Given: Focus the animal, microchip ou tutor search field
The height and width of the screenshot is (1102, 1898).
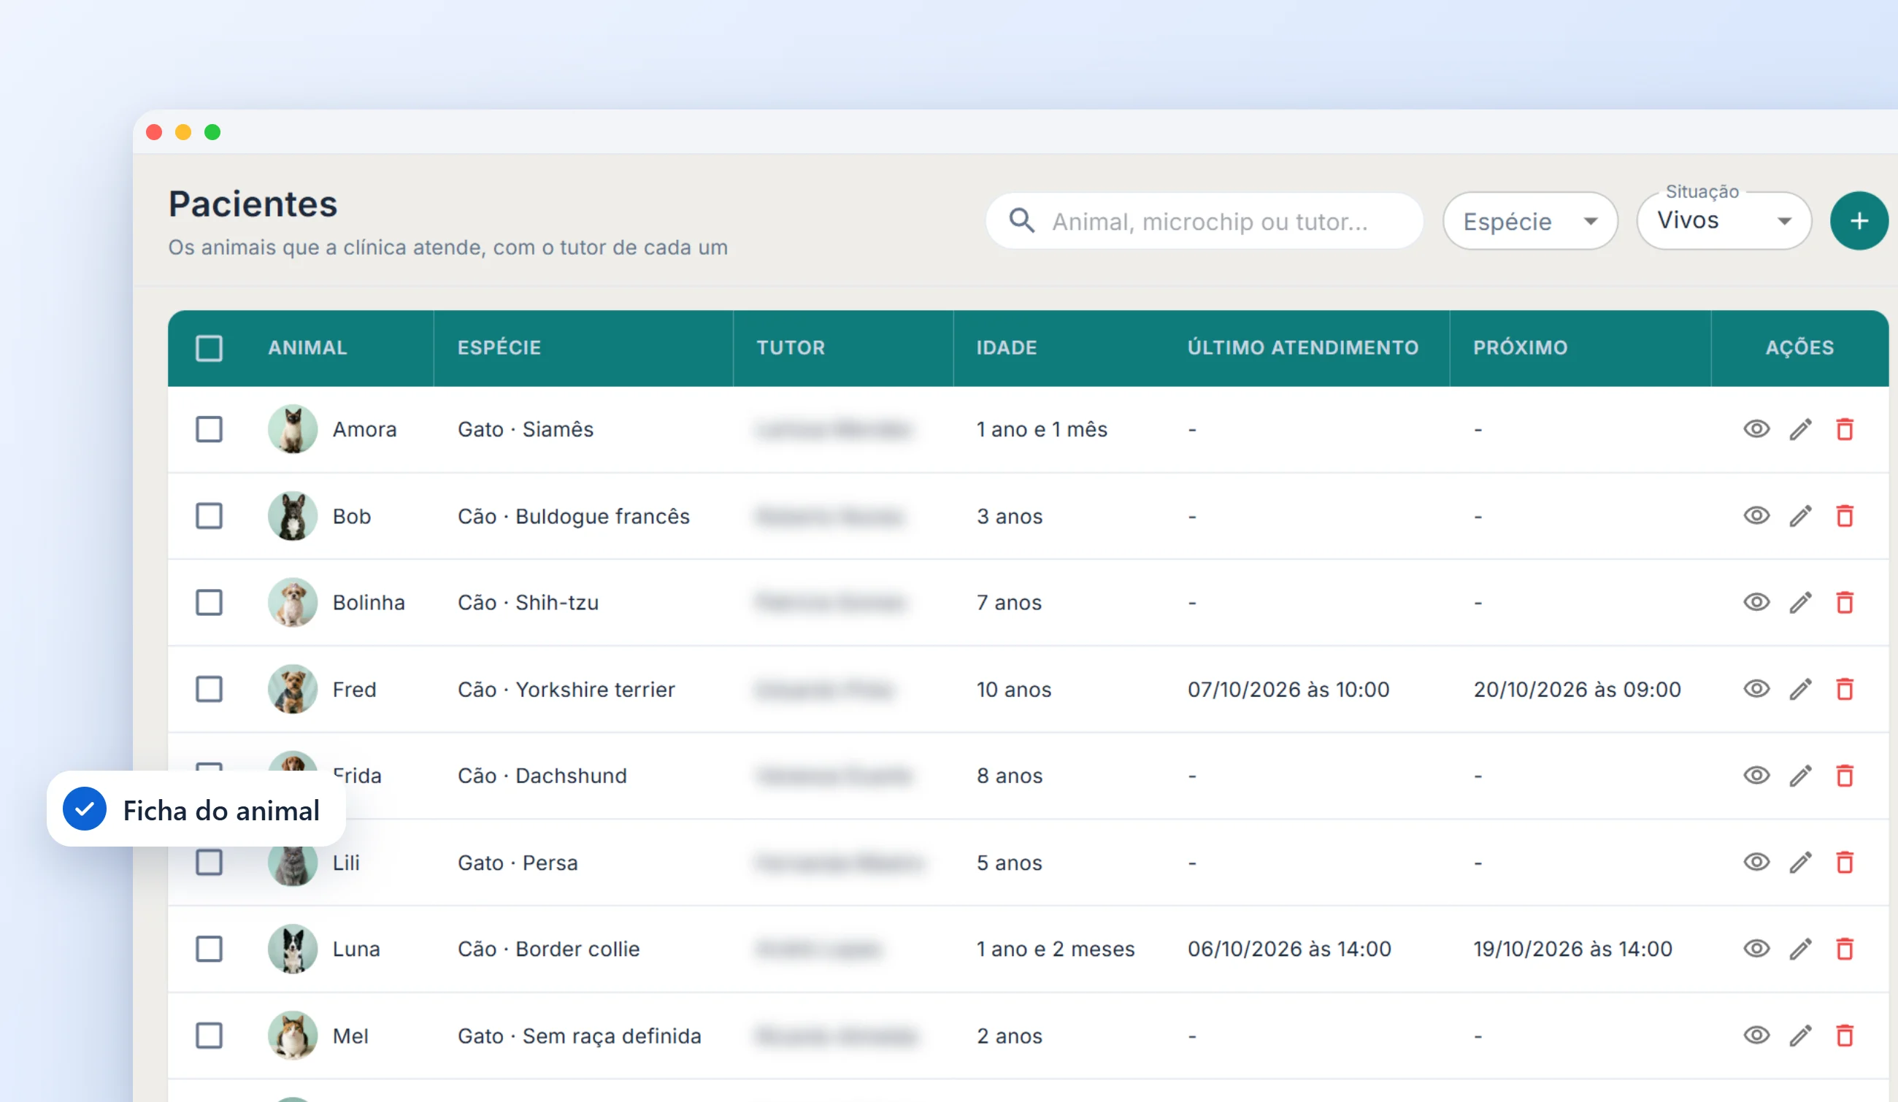Looking at the screenshot, I should pyautogui.click(x=1204, y=221).
